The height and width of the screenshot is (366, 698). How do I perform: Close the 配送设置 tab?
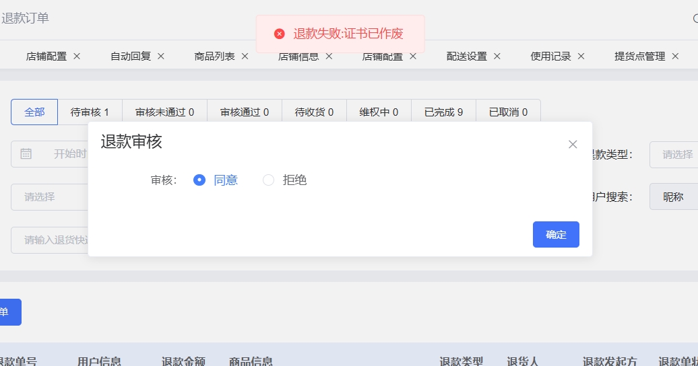pos(497,57)
